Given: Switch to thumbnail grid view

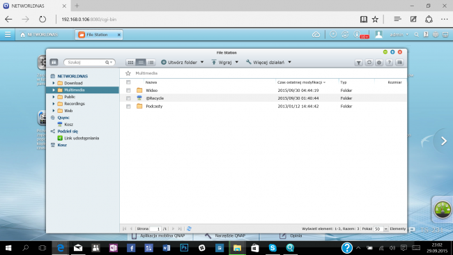Looking at the screenshot, I should pyautogui.click(x=130, y=63).
